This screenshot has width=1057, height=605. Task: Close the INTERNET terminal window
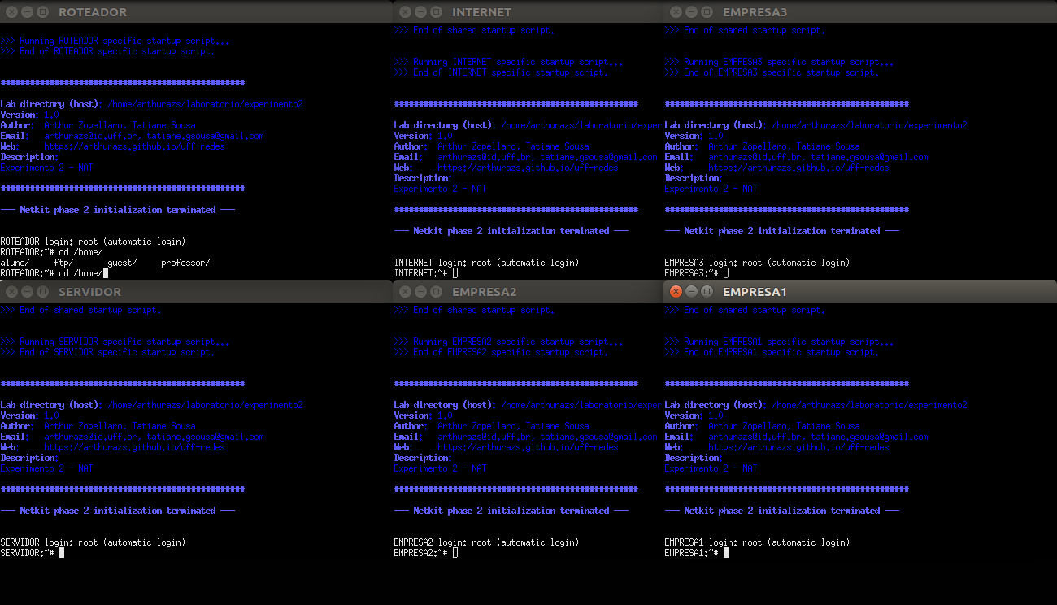[x=405, y=12]
